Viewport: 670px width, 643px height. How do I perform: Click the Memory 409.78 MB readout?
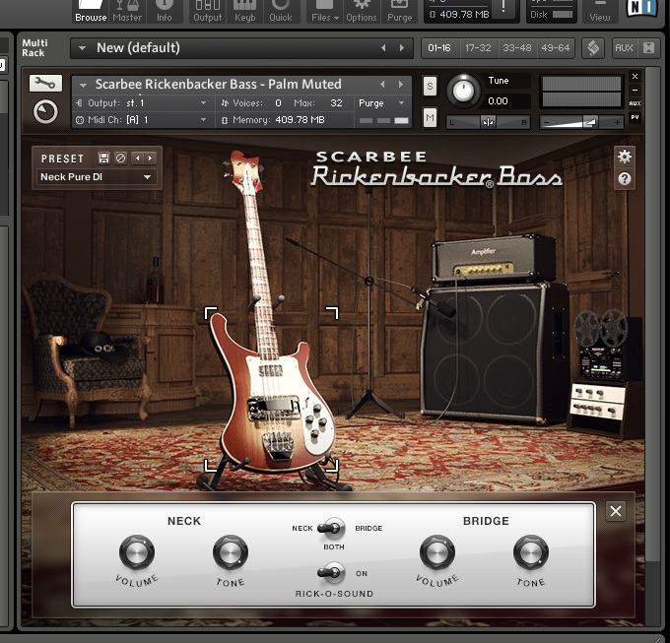[x=274, y=120]
